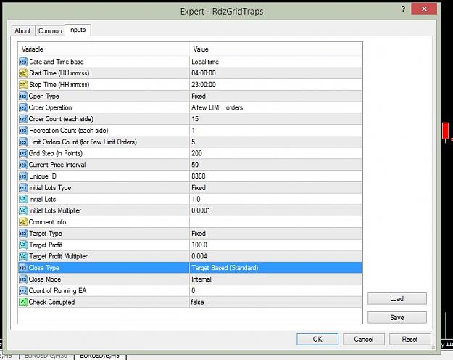Edit the Start Time value 04:00:00

pos(275,73)
